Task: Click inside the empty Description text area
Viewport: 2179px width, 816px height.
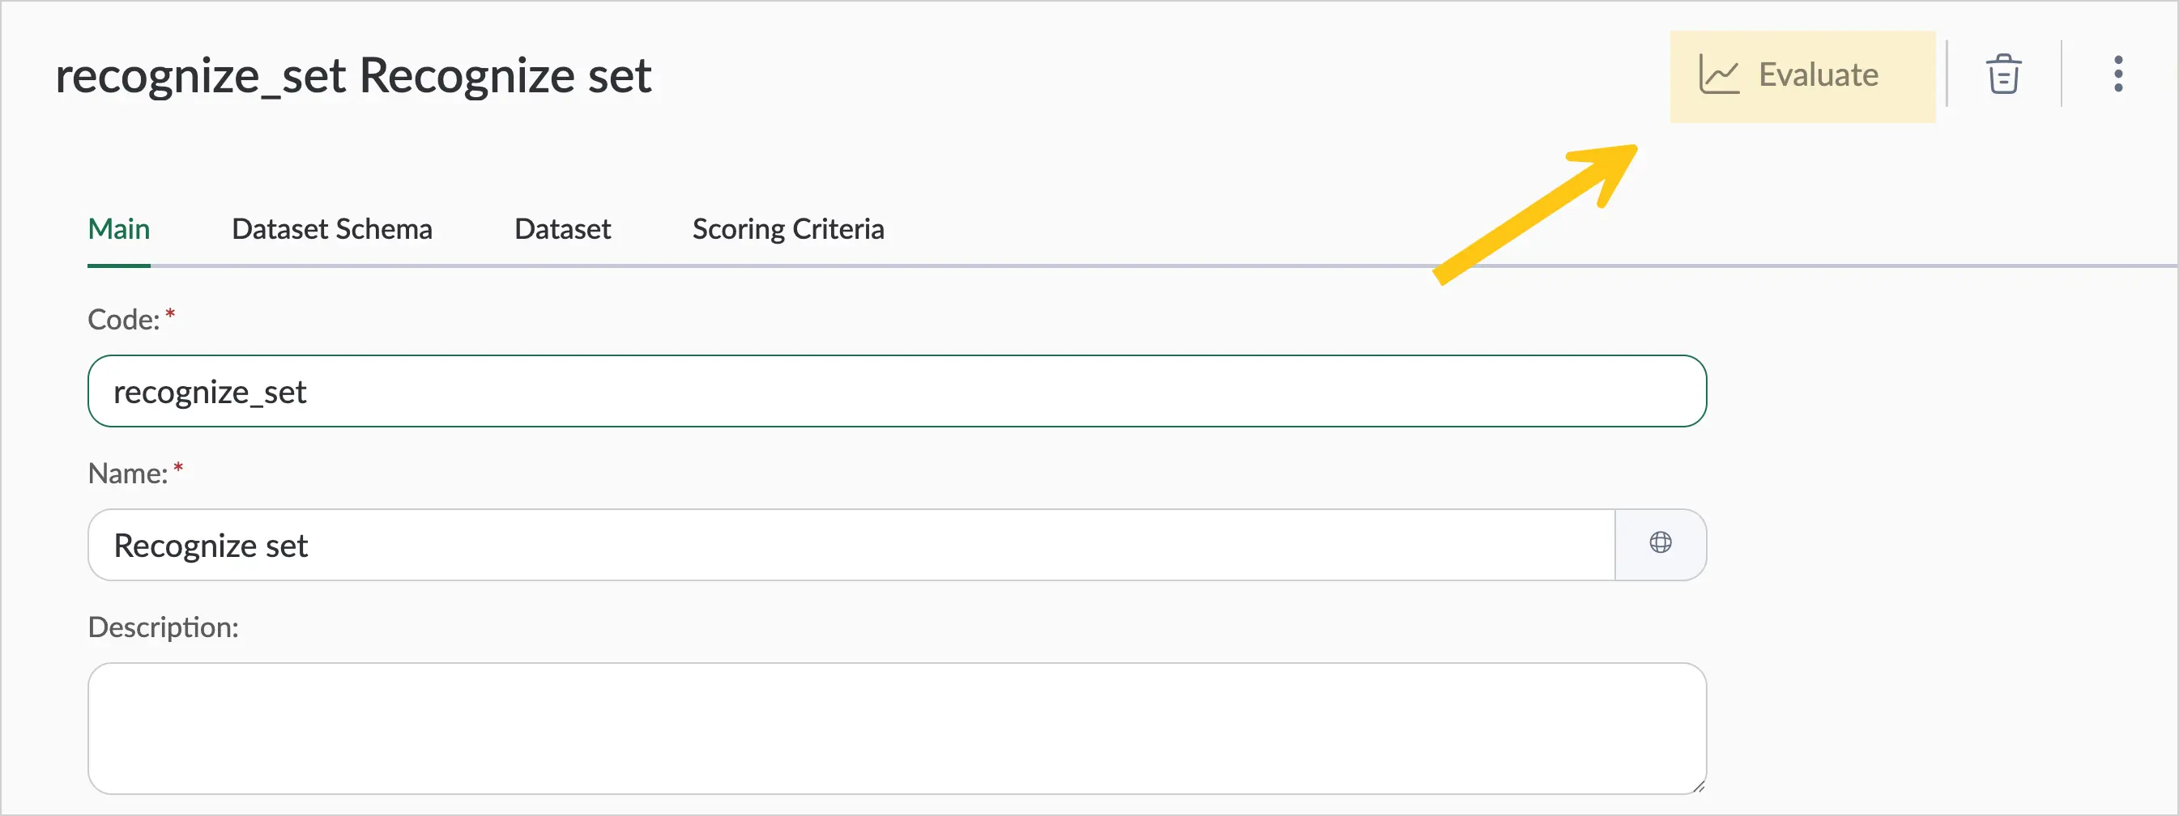Action: (897, 728)
